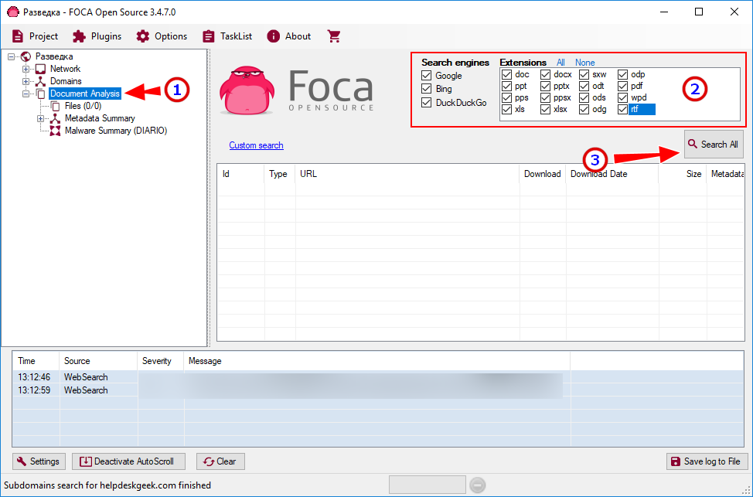Click the None extensions link

coord(585,63)
